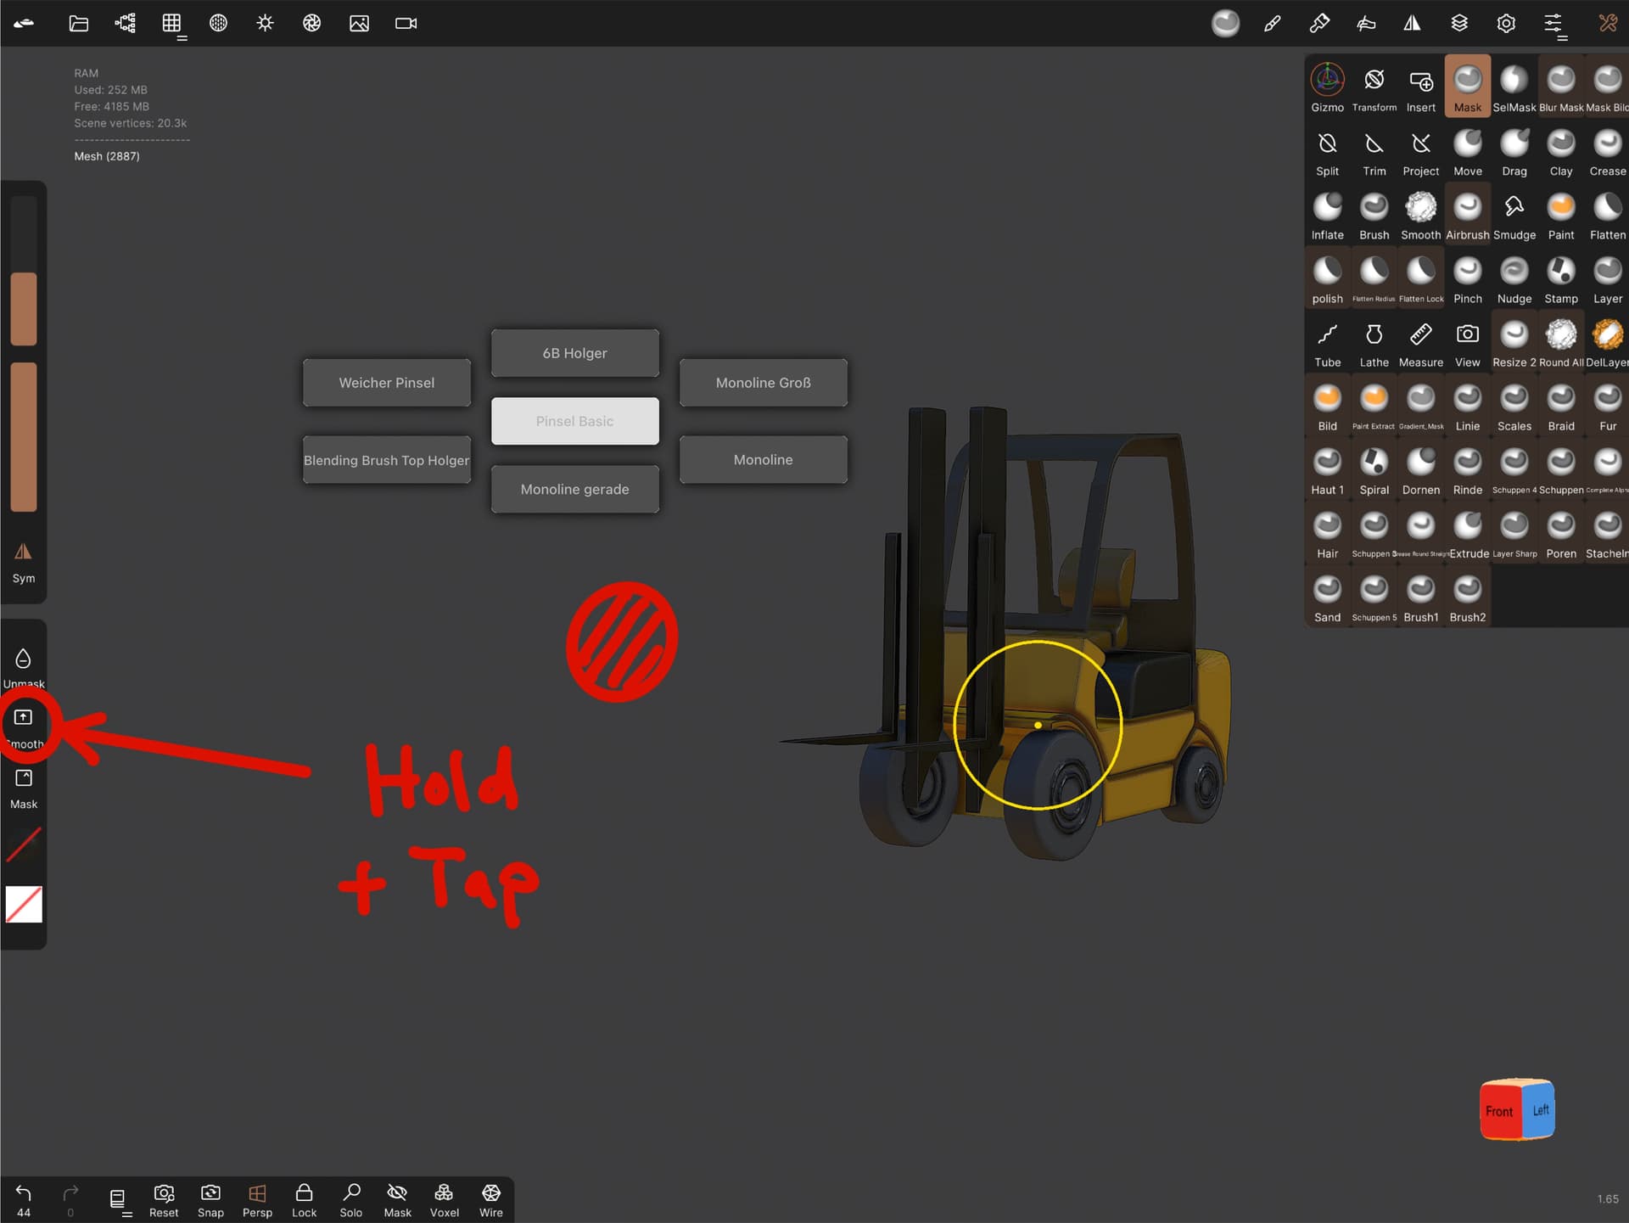The image size is (1629, 1223).
Task: Click the Front face of view cube
Action: tap(1499, 1110)
